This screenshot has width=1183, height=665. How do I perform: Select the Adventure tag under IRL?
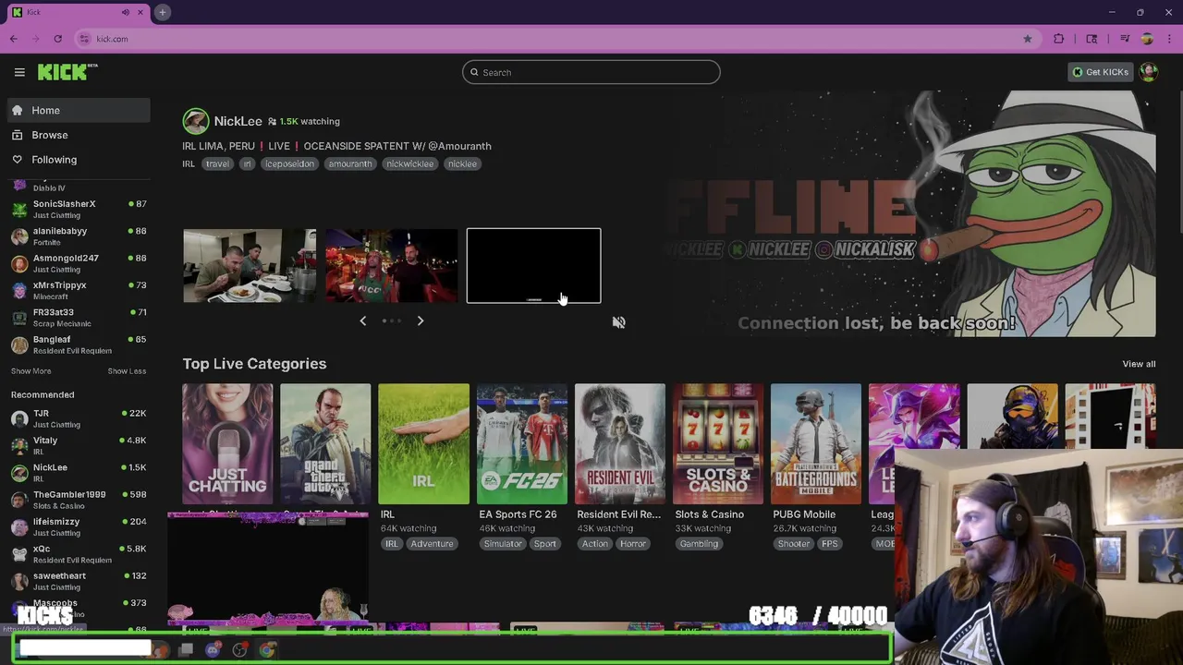point(432,544)
